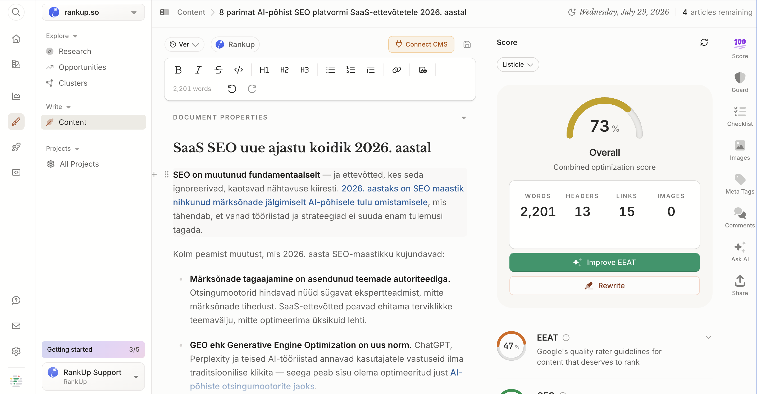Open the search icon in left rail
Image resolution: width=757 pixels, height=394 pixels.
pyautogui.click(x=16, y=12)
